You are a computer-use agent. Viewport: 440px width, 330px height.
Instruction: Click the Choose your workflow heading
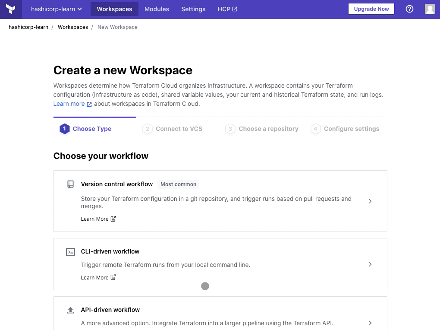(x=101, y=156)
